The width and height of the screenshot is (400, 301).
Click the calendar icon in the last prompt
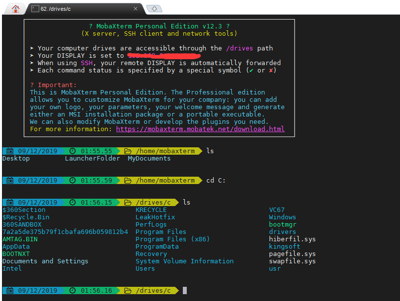(x=10, y=290)
